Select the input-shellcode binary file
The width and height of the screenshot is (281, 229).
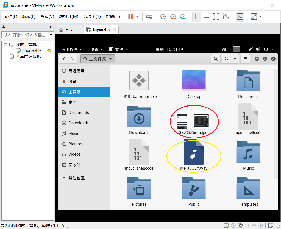click(248, 116)
